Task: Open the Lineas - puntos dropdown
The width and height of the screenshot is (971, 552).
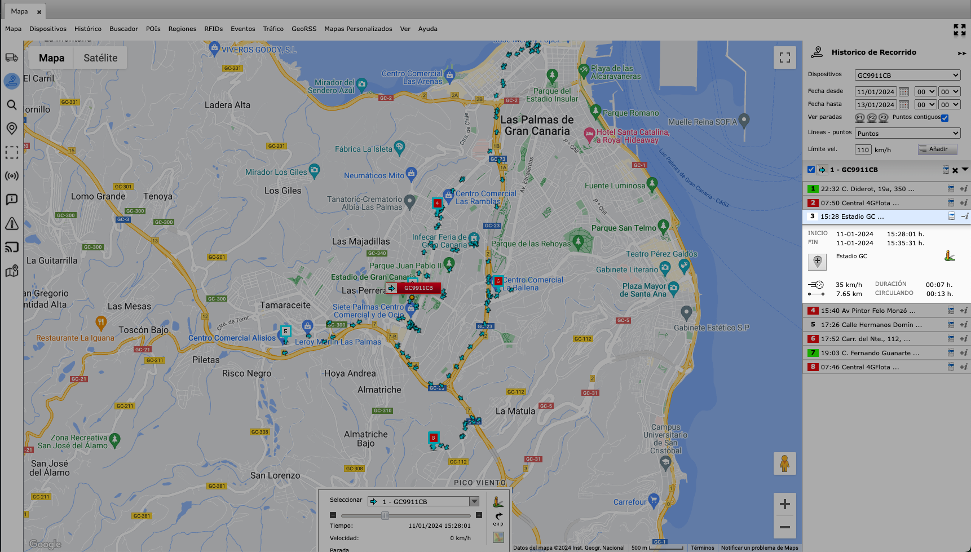Action: pyautogui.click(x=907, y=133)
